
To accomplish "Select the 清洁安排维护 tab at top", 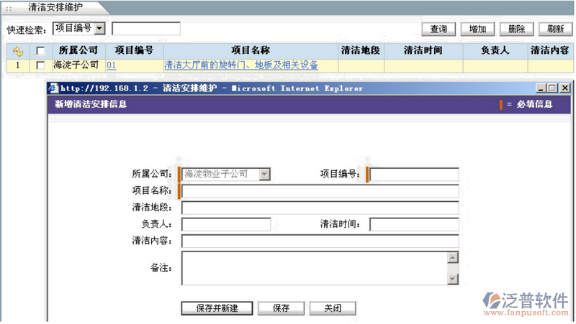I will pos(55,7).
